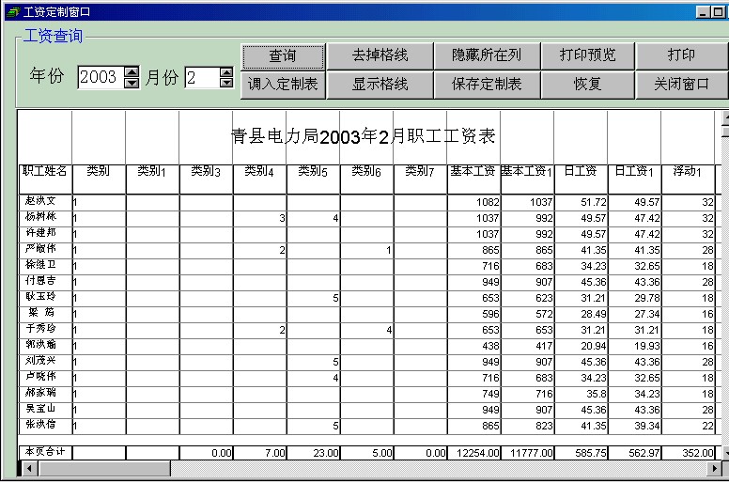
Task: Select the 基本工资 column header cell
Action: coord(473,171)
